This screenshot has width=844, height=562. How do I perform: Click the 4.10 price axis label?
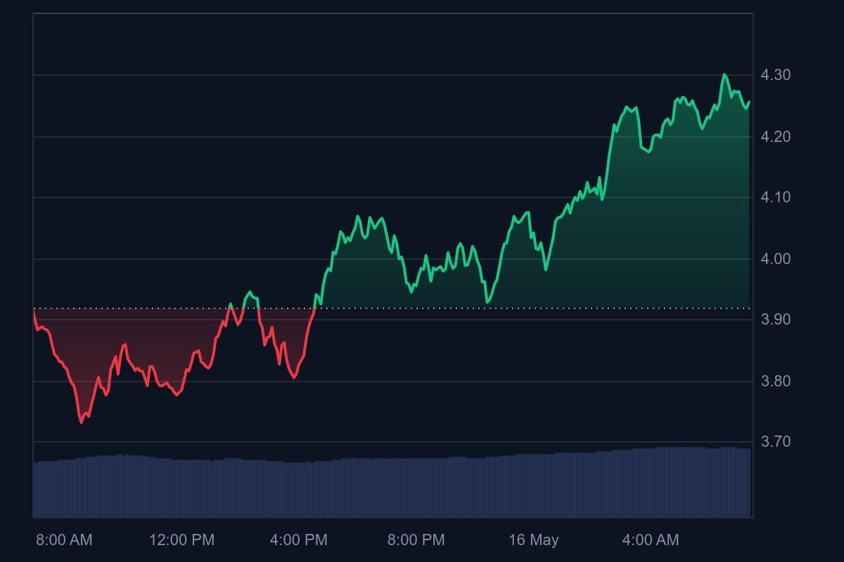point(776,198)
